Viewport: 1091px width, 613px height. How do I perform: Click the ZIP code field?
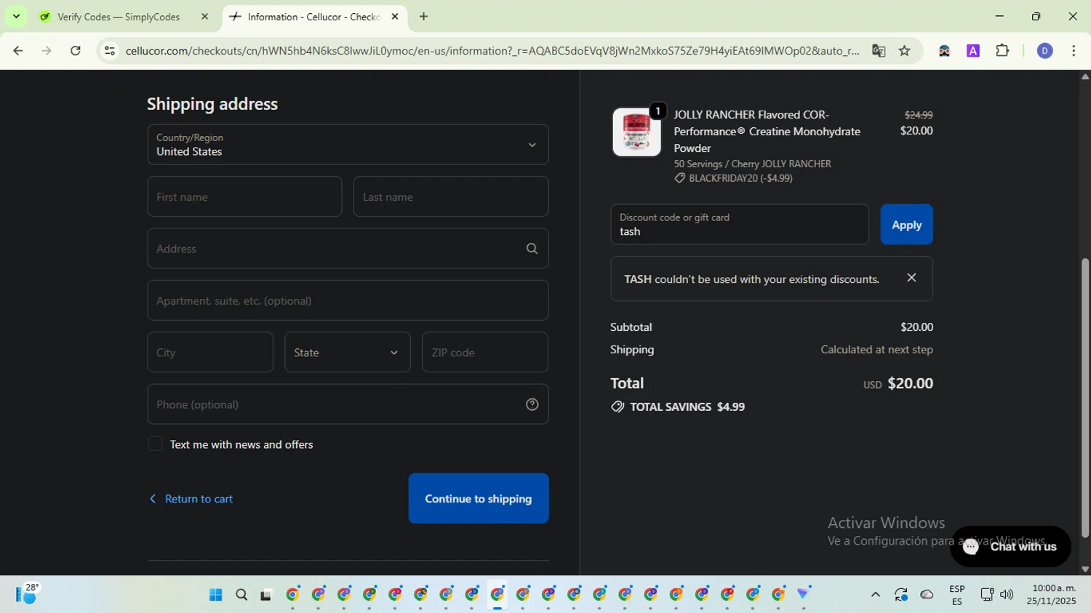coord(485,352)
